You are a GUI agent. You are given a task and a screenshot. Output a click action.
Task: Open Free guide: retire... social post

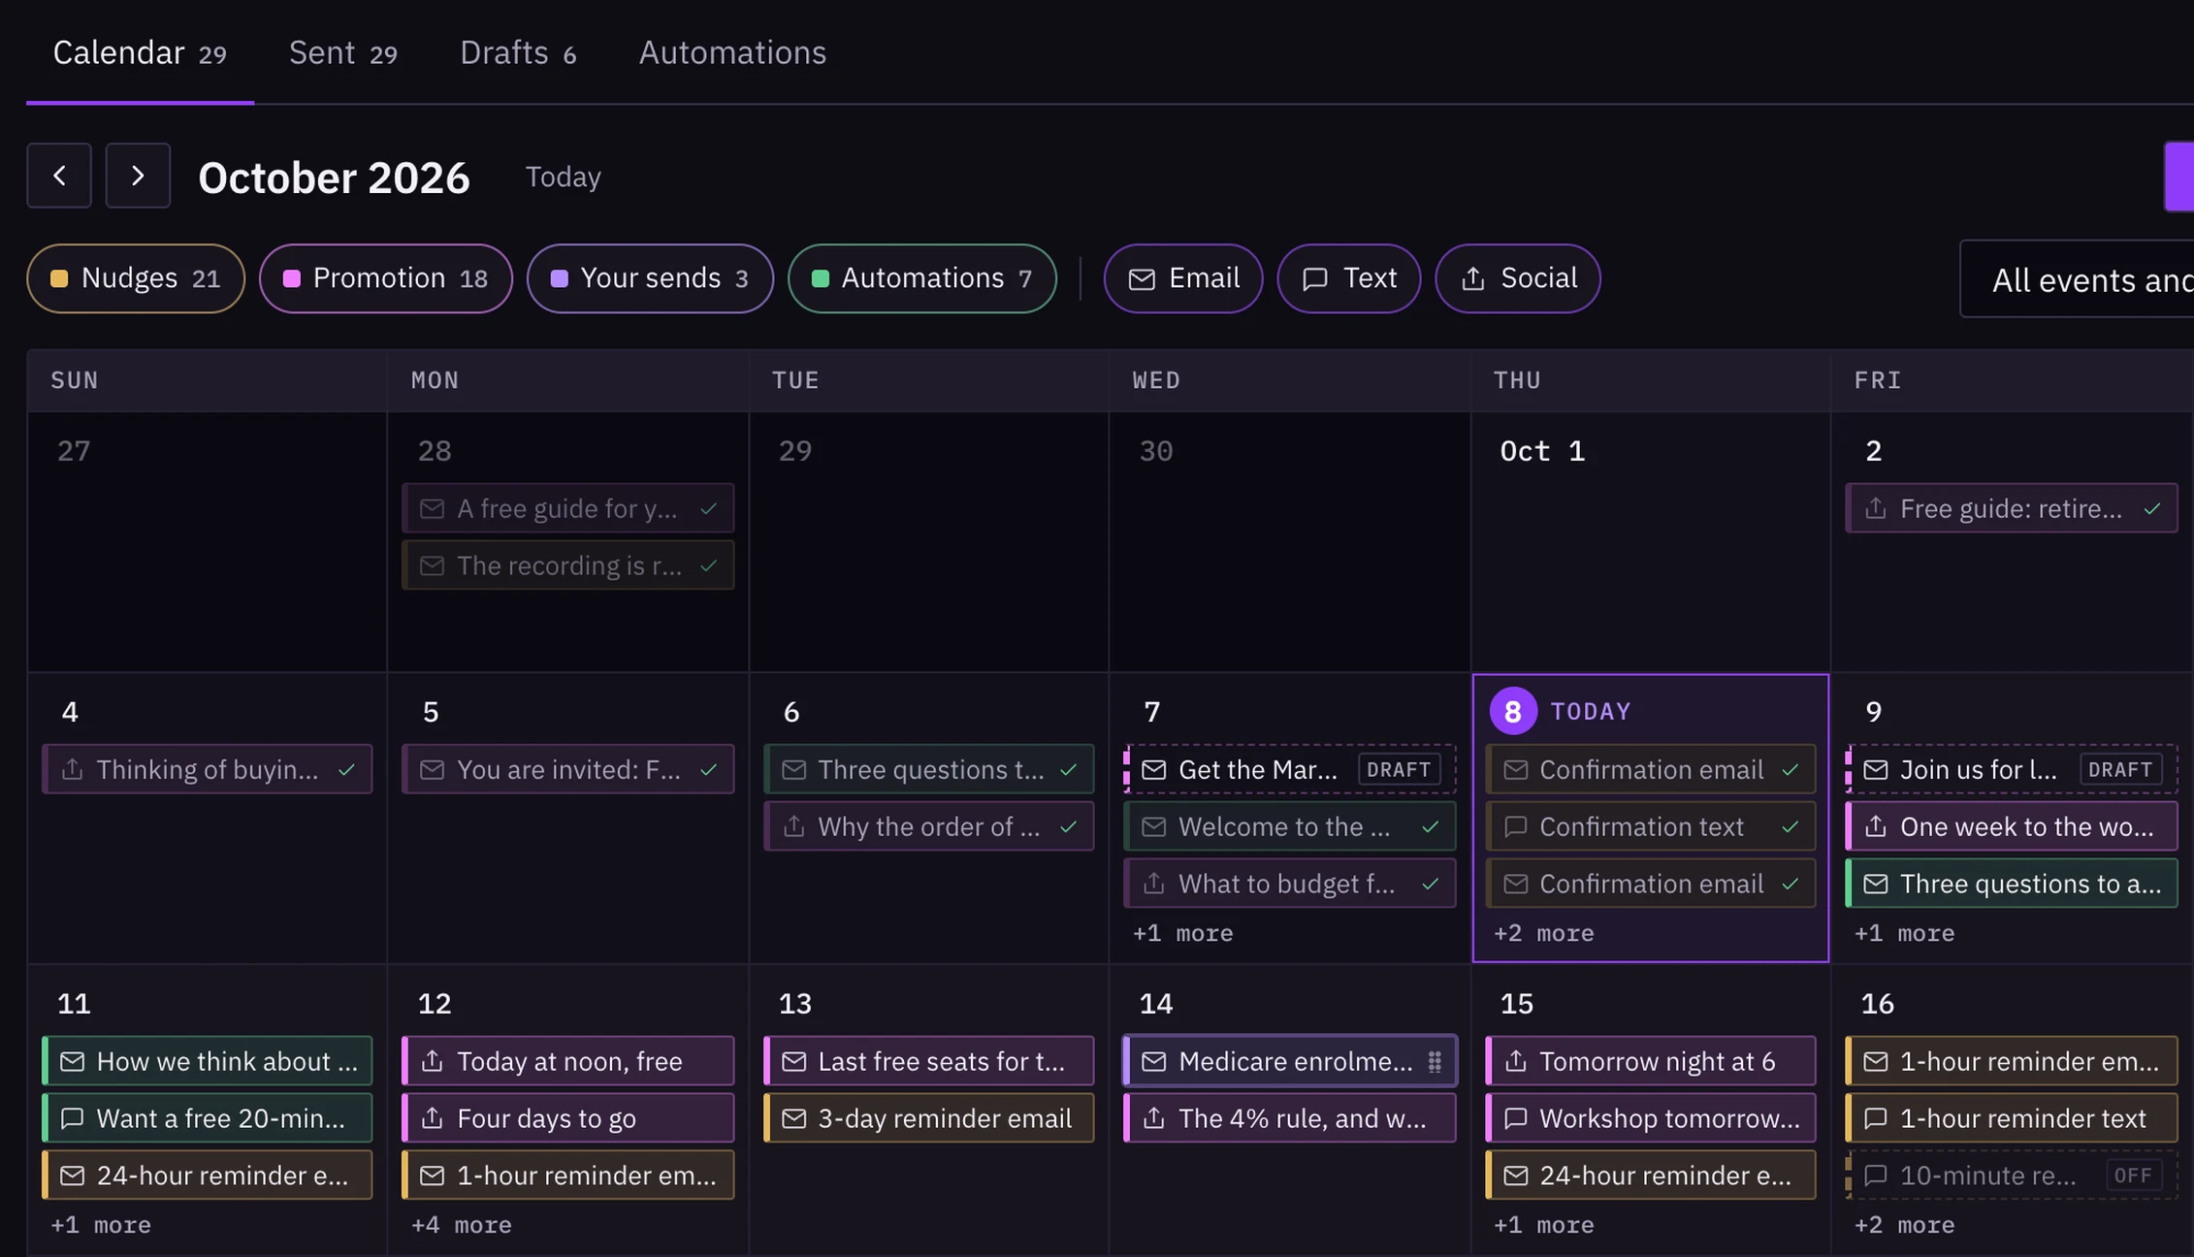[2012, 508]
